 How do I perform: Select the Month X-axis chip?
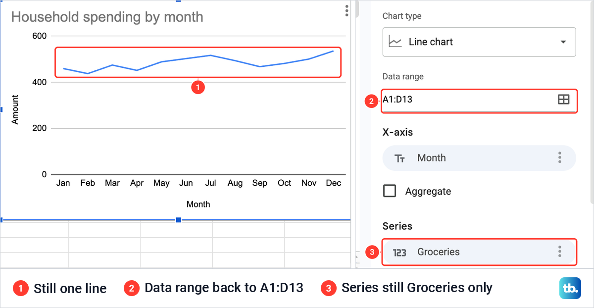click(479, 158)
